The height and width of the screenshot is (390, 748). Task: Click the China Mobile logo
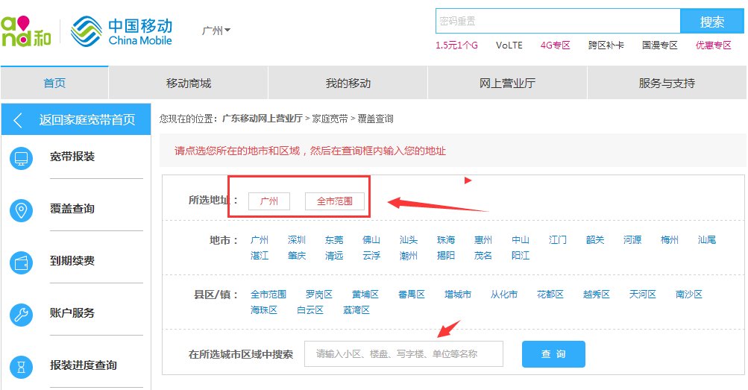(x=122, y=31)
